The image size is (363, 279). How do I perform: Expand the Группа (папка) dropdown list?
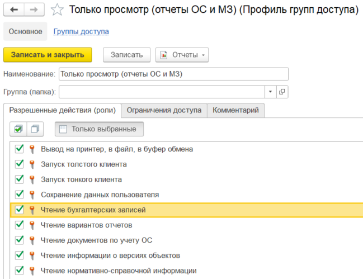coord(270,92)
